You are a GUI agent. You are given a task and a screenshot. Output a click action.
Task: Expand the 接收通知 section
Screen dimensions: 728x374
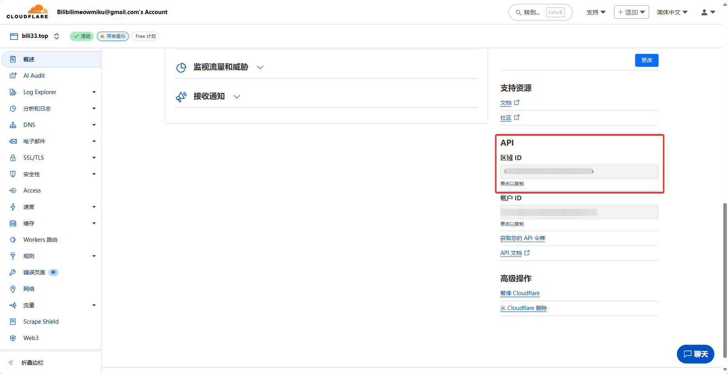coord(237,97)
